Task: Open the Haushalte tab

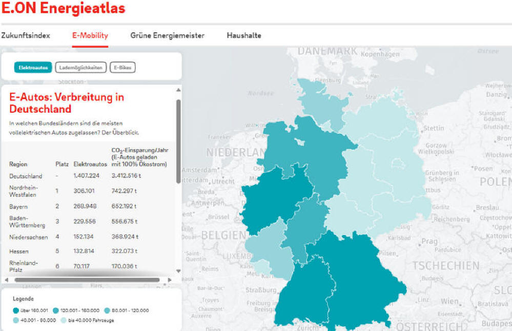Action: point(244,35)
